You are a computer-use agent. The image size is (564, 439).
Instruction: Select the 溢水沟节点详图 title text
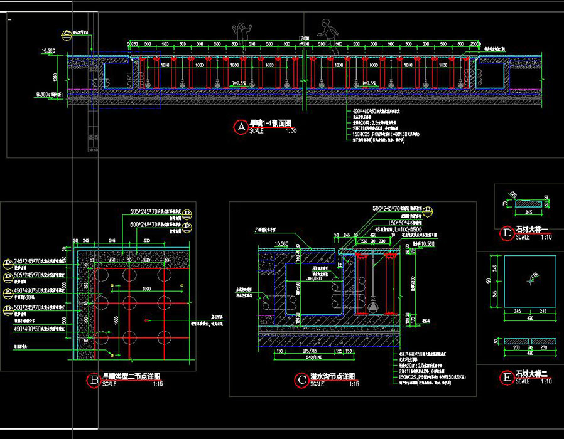332,376
